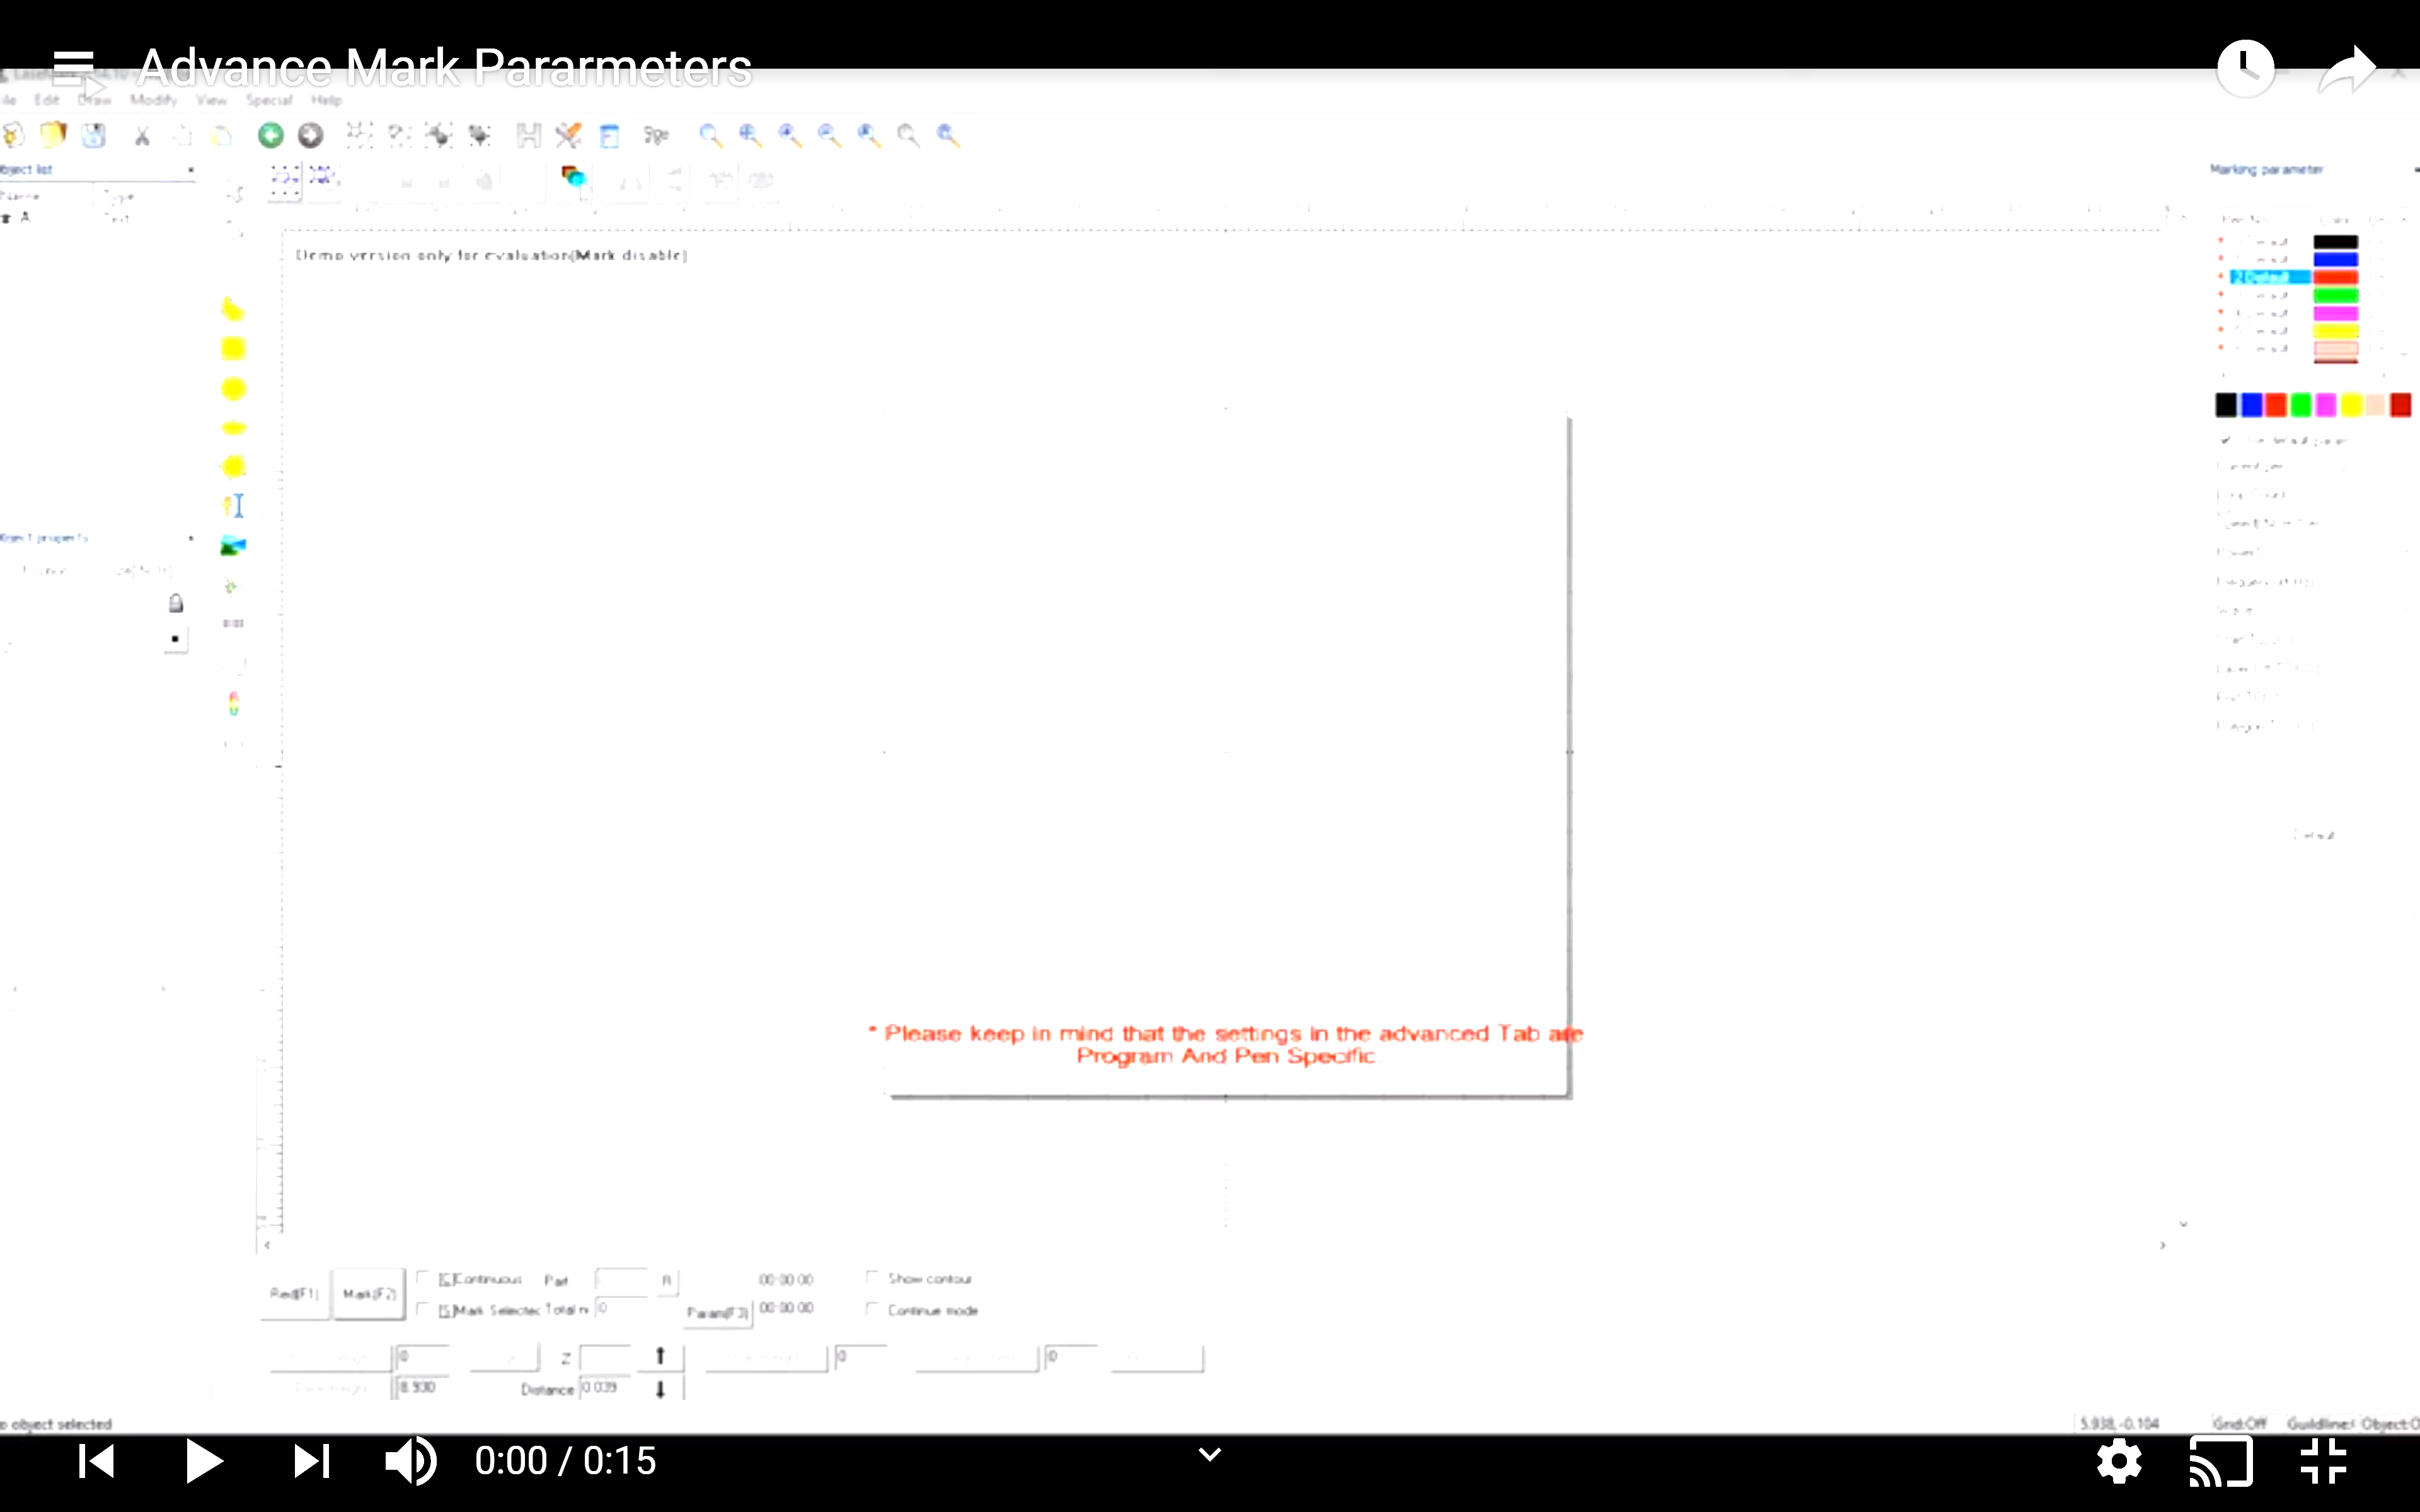The width and height of the screenshot is (2420, 1512).
Task: Expand the Object property panel arrow
Action: click(x=190, y=538)
